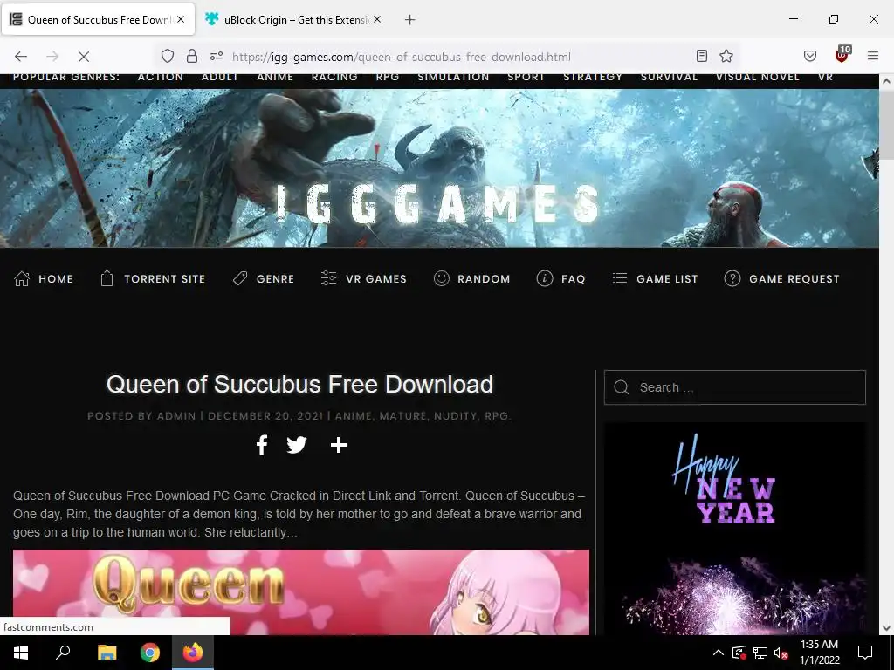Image resolution: width=894 pixels, height=670 pixels.
Task: Browse the RACING genre
Action: (x=334, y=77)
